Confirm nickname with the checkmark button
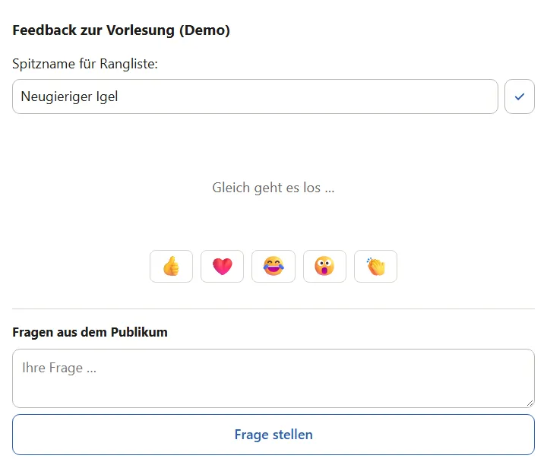The width and height of the screenshot is (547, 465). [x=520, y=96]
